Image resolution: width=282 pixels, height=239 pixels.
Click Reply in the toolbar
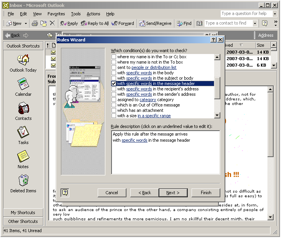pyautogui.click(x=69, y=24)
